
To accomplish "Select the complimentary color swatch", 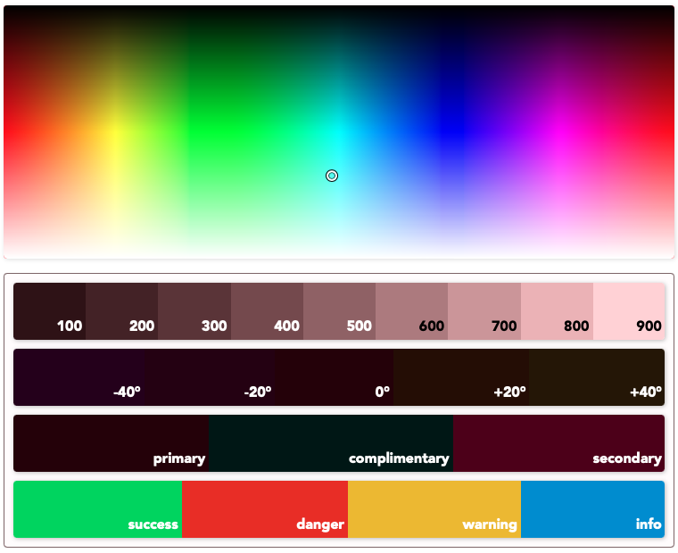I will (330, 443).
